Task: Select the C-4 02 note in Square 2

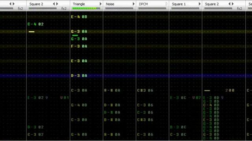Action: click(x=35, y=24)
